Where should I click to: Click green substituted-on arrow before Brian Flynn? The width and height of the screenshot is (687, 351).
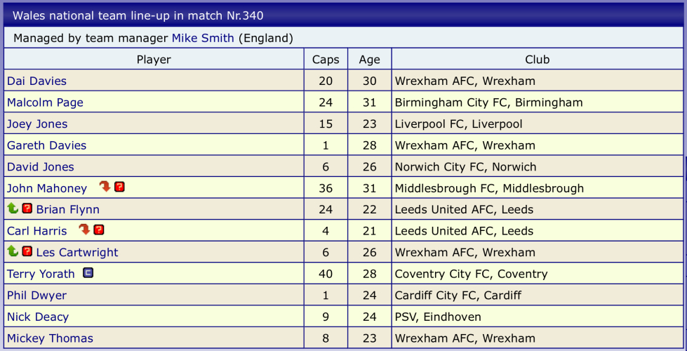(13, 208)
